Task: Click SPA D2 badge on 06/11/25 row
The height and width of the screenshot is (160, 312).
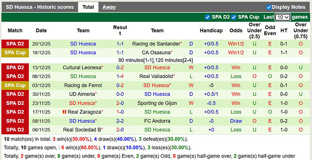Action: pyautogui.click(x=15, y=130)
